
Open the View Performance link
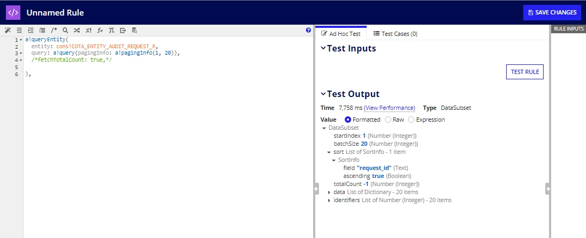click(389, 108)
